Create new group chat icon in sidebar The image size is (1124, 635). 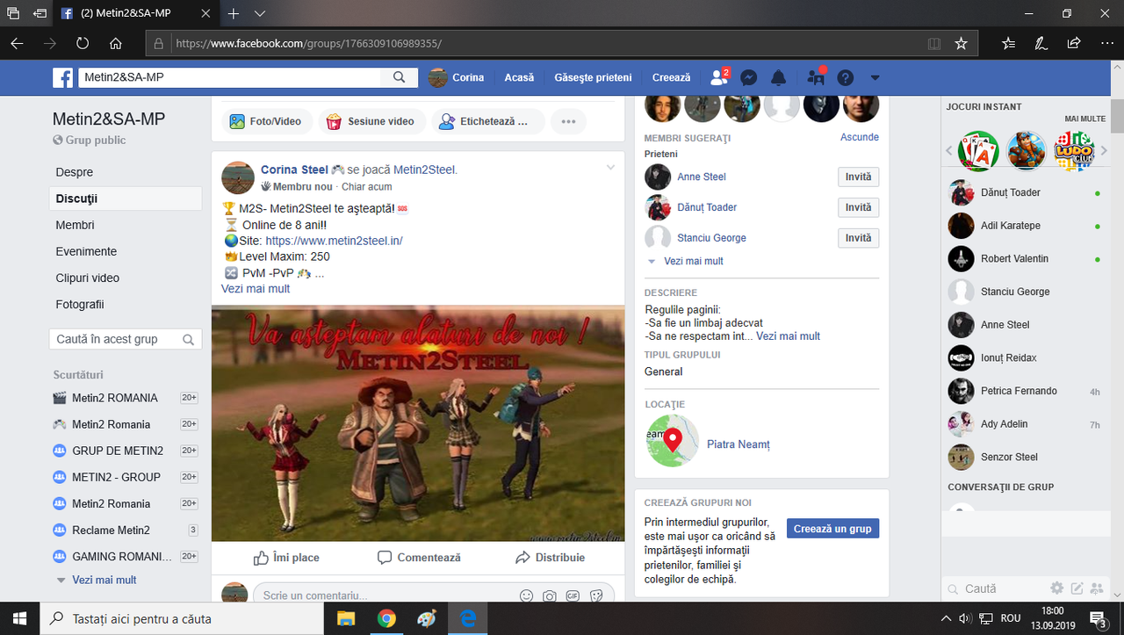pos(1096,588)
